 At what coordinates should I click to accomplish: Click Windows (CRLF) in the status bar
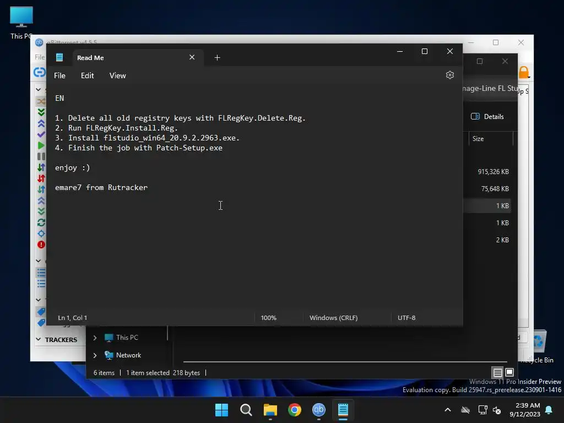333,318
